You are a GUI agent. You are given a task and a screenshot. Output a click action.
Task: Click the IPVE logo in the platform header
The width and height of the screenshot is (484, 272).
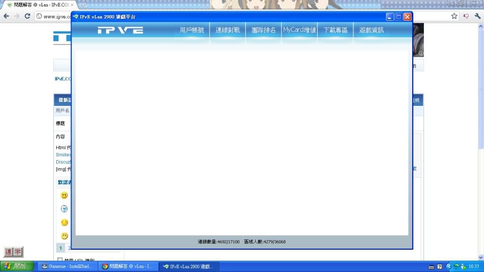[x=120, y=30]
